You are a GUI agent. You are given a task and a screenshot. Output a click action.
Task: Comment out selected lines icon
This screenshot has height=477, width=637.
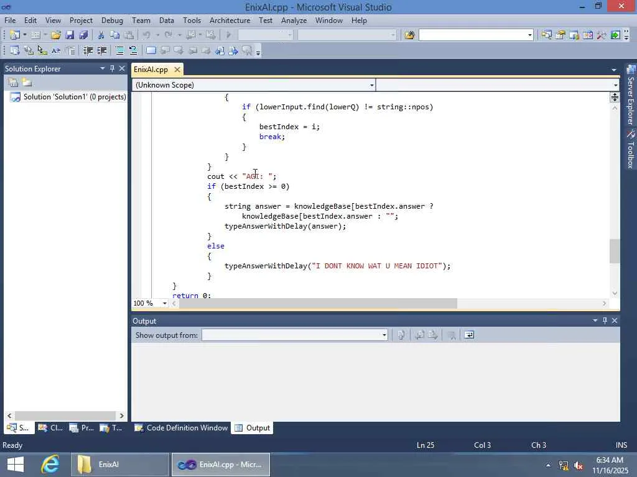(x=119, y=50)
